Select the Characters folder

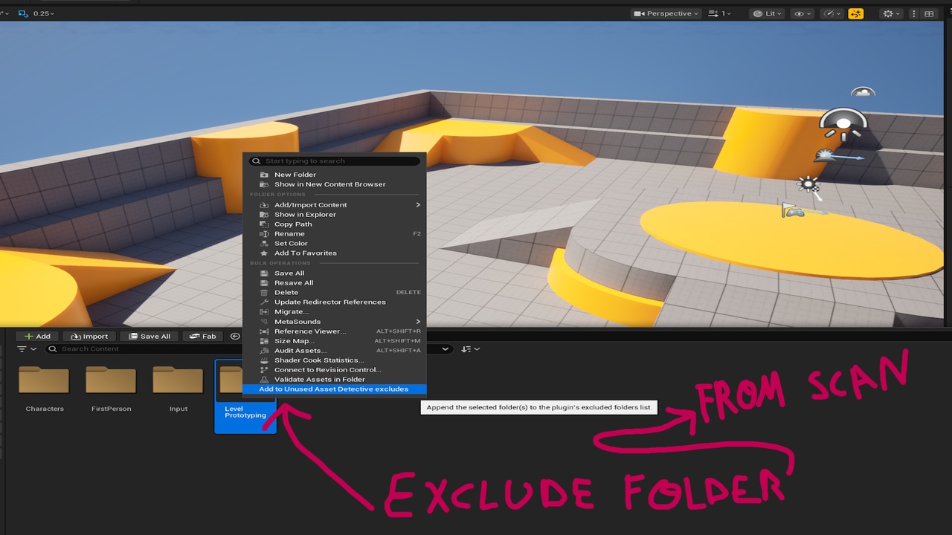coord(45,390)
